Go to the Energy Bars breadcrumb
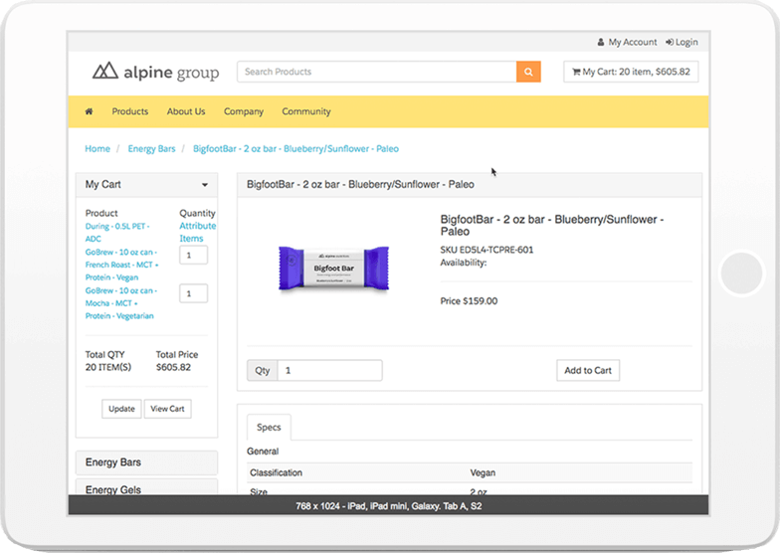 click(x=151, y=149)
